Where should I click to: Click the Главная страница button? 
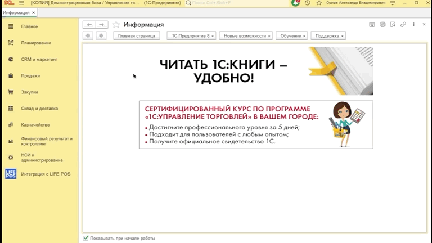click(x=137, y=36)
